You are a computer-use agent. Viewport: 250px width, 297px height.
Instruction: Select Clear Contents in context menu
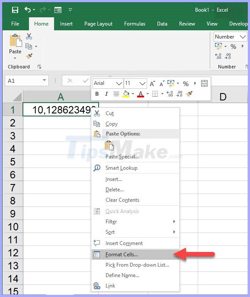pyautogui.click(x=135, y=200)
